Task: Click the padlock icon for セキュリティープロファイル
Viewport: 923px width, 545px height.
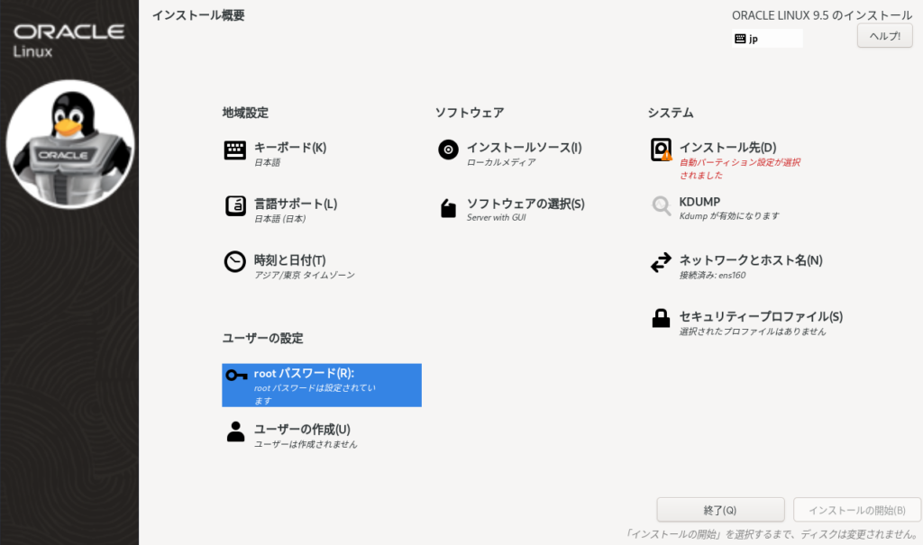Action: [x=662, y=318]
